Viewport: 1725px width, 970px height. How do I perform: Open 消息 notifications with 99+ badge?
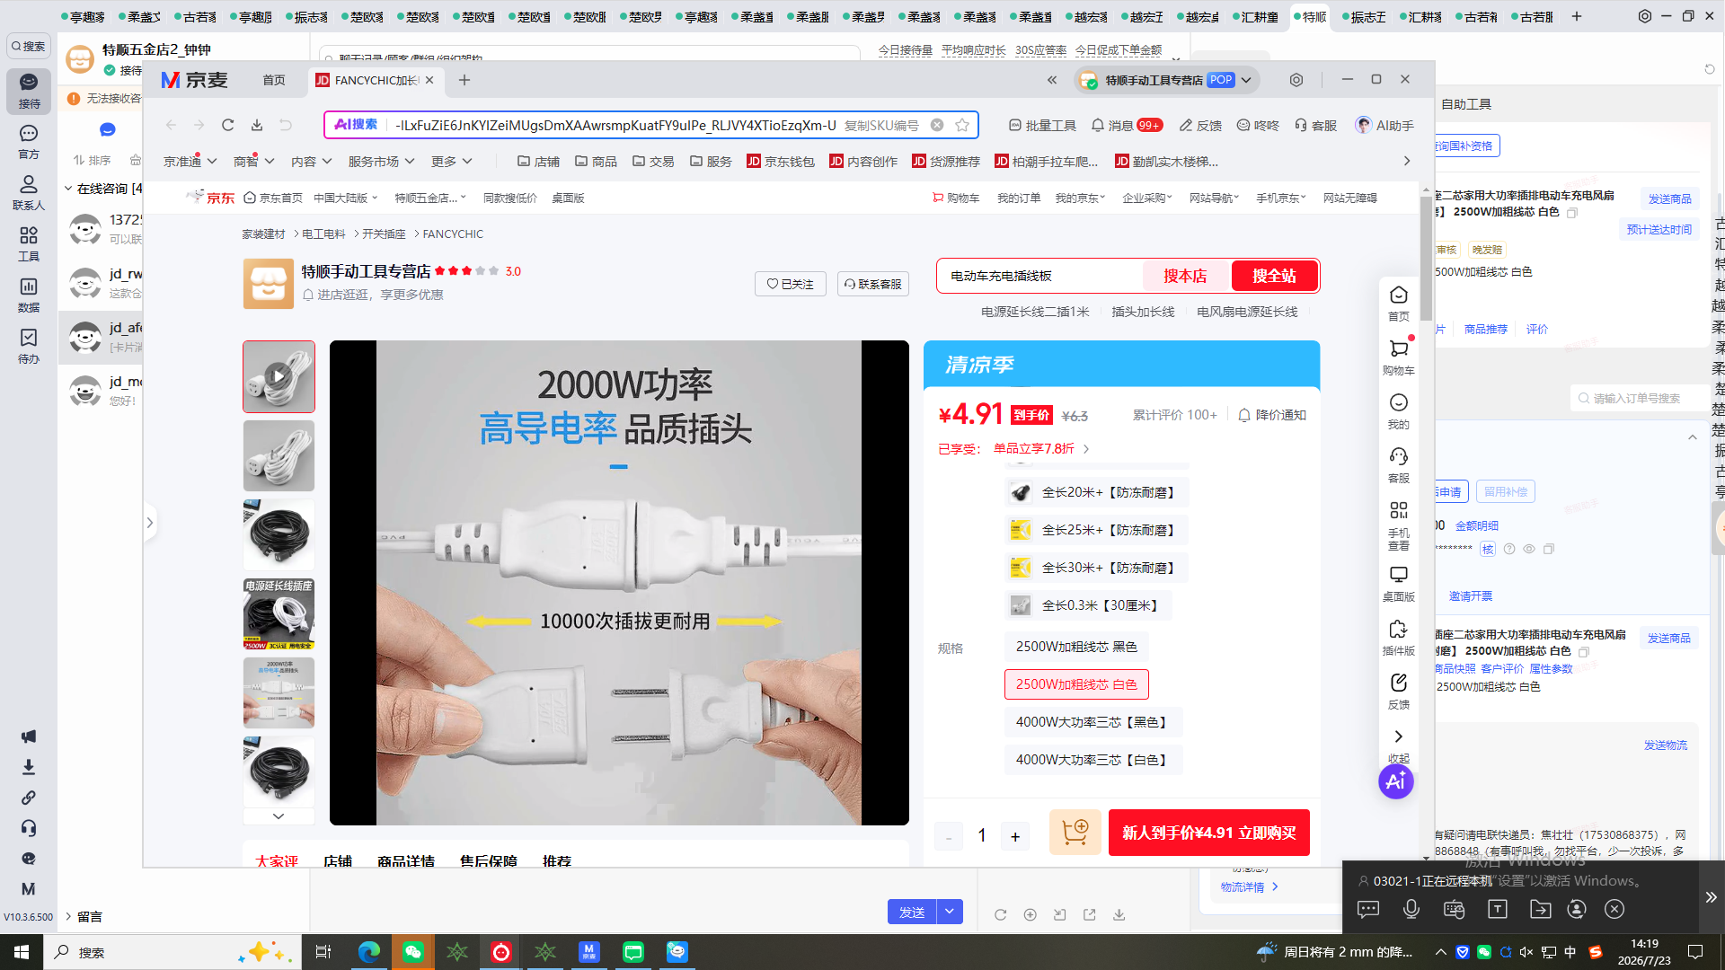[x=1127, y=126]
